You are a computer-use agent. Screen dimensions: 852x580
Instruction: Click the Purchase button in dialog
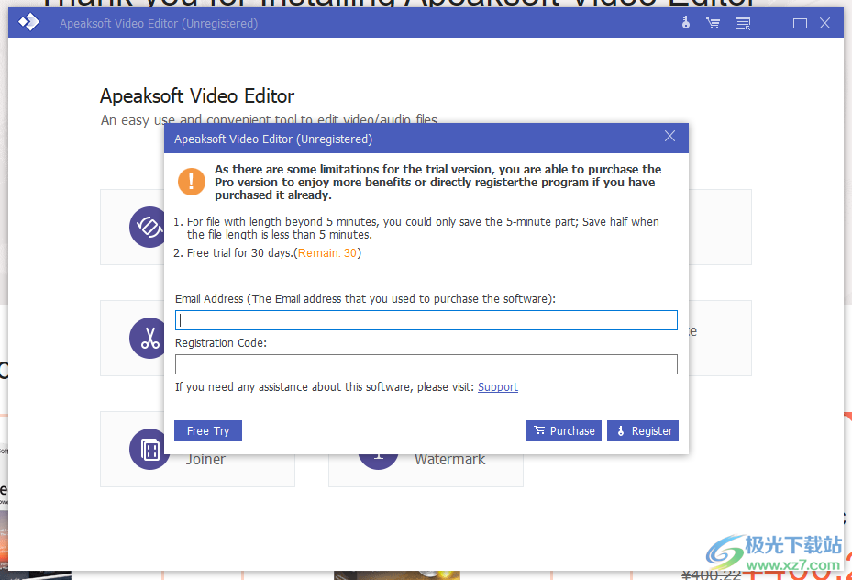point(563,430)
